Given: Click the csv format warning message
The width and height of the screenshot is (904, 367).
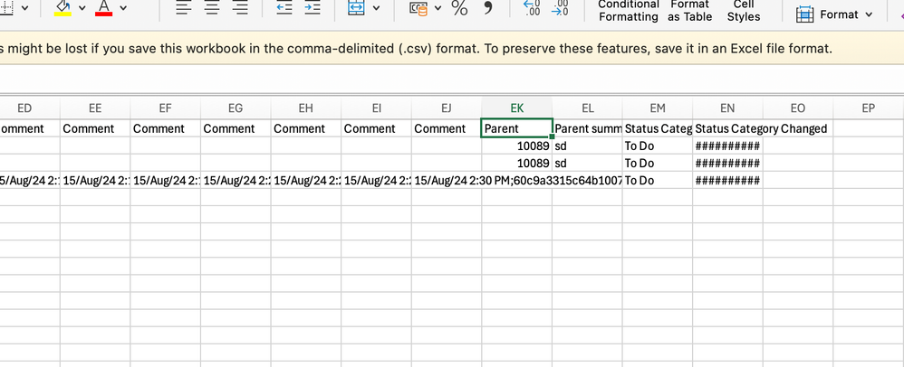Looking at the screenshot, I should coord(416,49).
